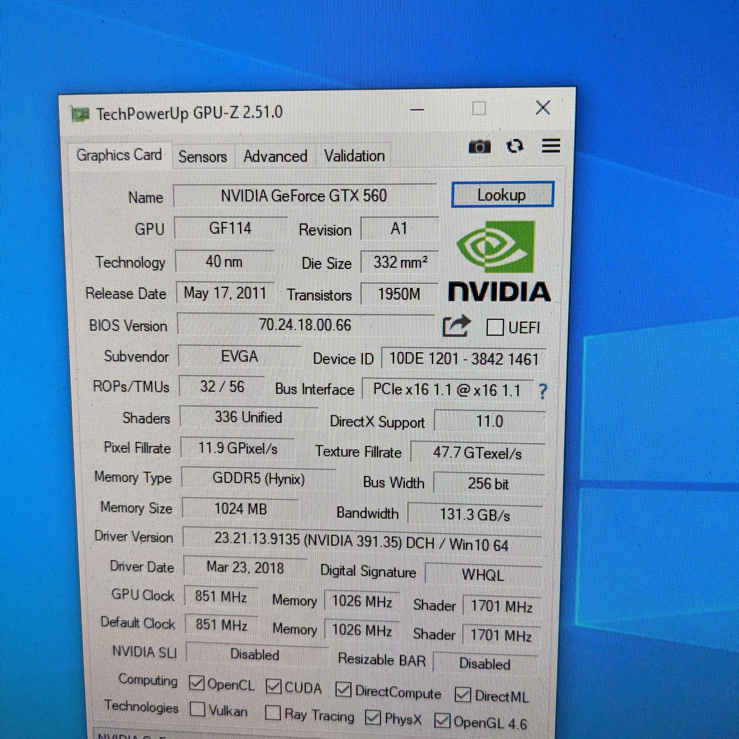Toggle the CUDA checkbox
Image resolution: width=739 pixels, height=739 pixels.
(274, 686)
